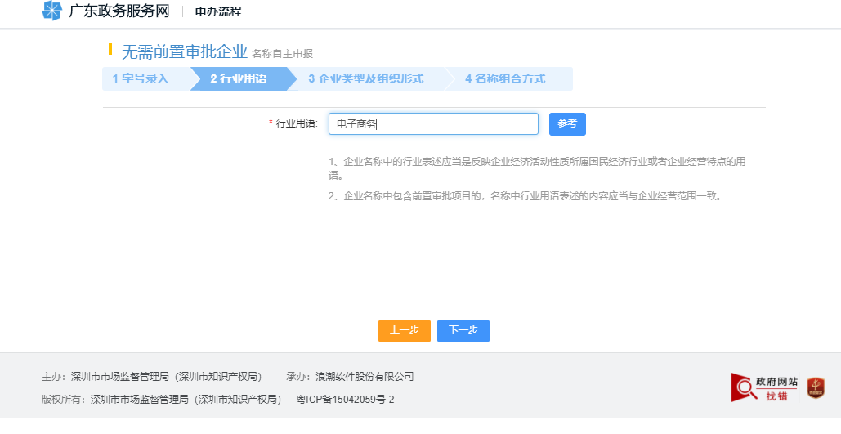Select the step 2 行业用语 tab
The width and height of the screenshot is (841, 434).
239,78
